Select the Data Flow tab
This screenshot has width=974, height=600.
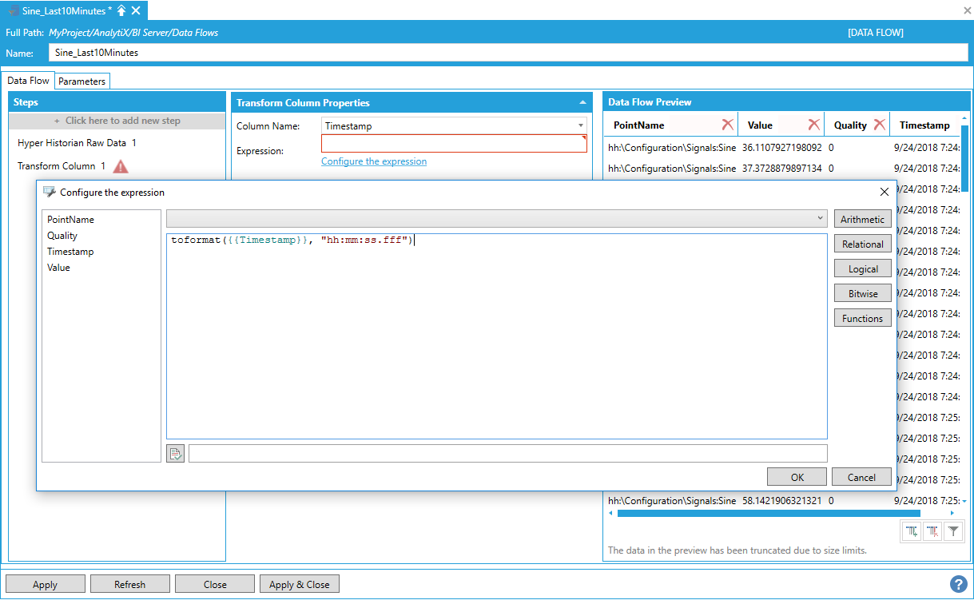29,81
